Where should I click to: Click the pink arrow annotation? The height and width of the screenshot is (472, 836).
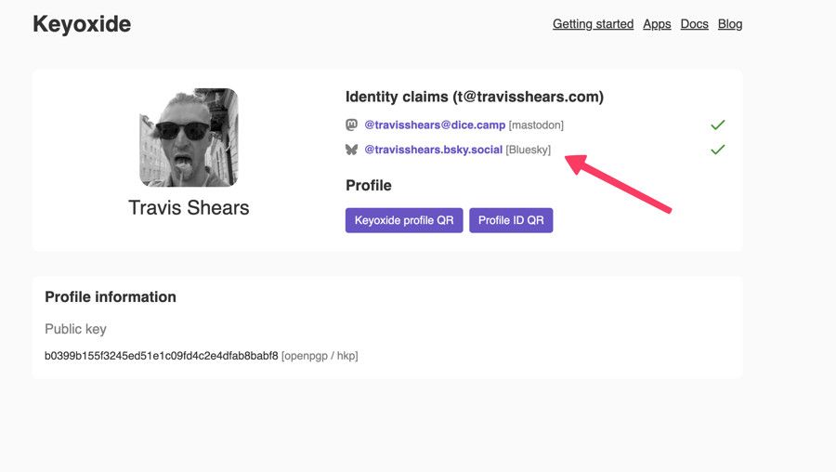[618, 184]
